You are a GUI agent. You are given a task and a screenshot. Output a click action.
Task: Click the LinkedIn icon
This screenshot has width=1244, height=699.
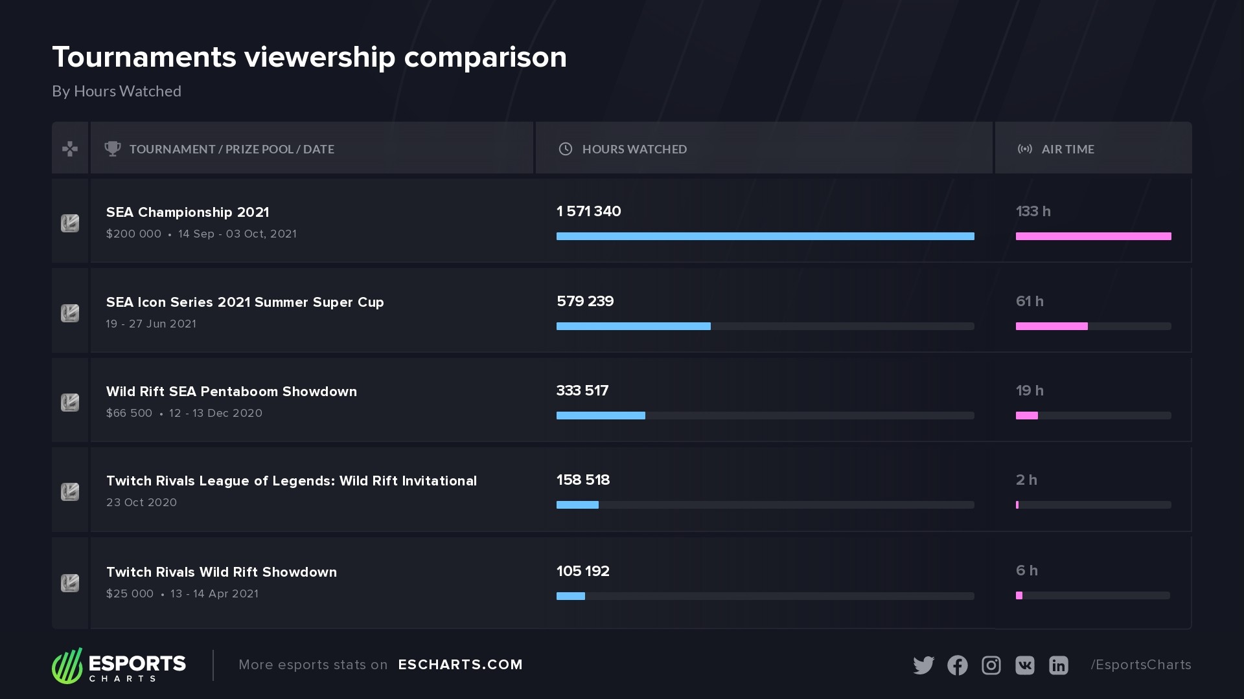click(1058, 665)
